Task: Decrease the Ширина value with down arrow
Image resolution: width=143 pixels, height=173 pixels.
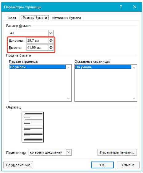Action: click(x=51, y=42)
